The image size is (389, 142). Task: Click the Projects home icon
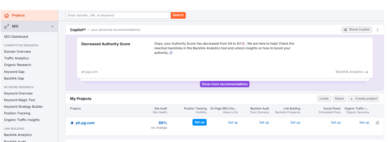tap(7, 16)
